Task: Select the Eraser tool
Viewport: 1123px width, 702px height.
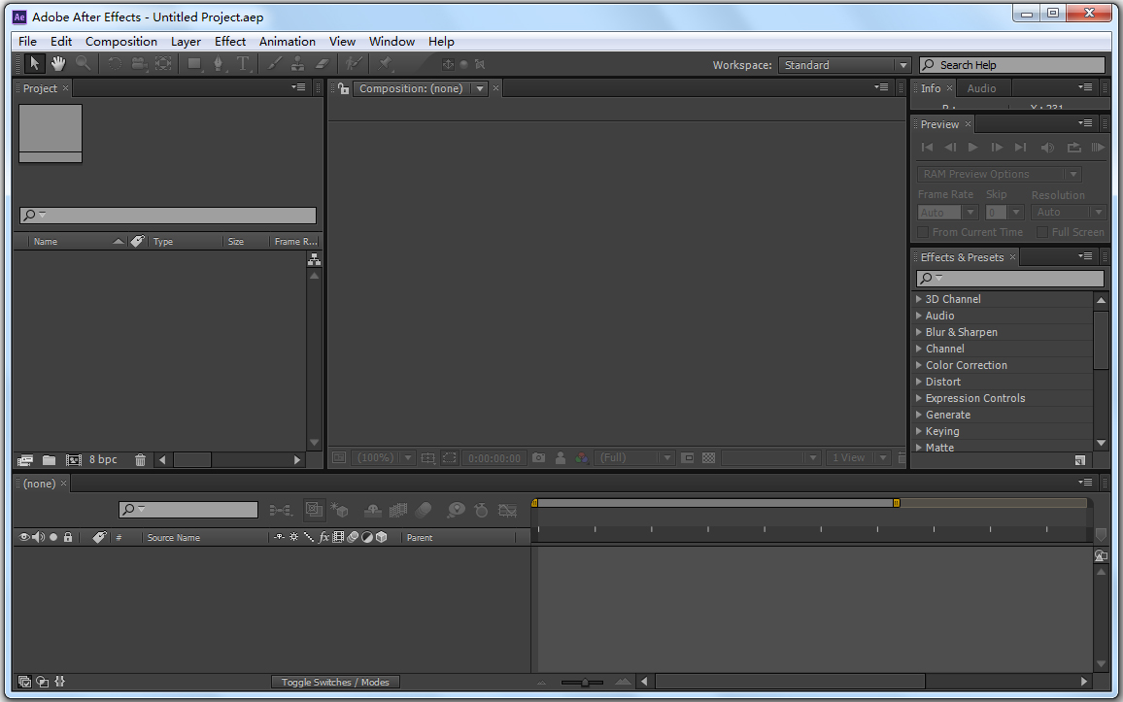Action: (x=323, y=64)
